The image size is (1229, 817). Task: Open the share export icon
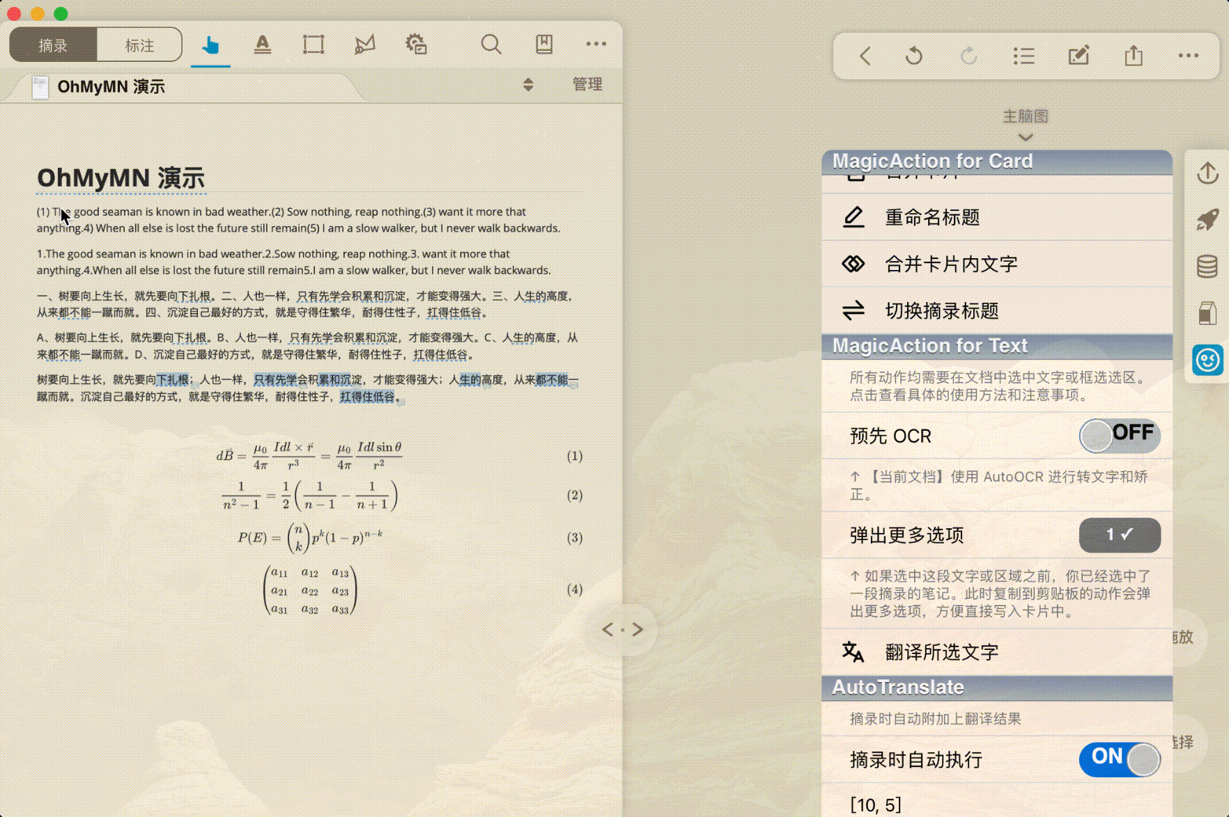[x=1134, y=56]
